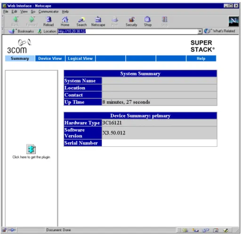Collapse the location toolbar via its handle
The image size is (242, 234).
tap(3, 31)
